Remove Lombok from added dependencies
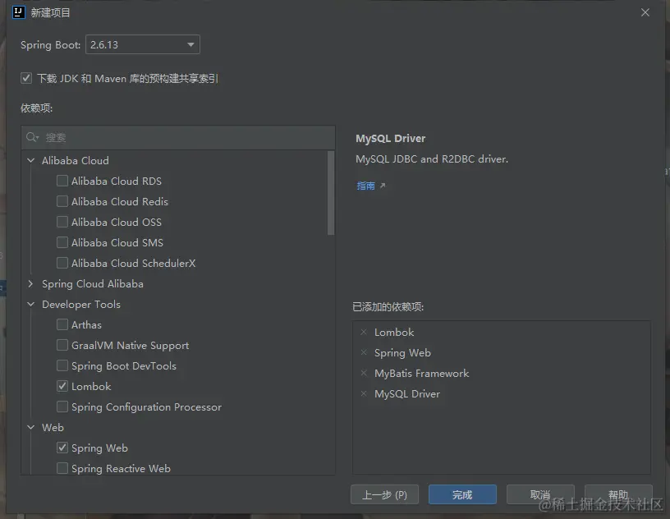 (x=364, y=332)
